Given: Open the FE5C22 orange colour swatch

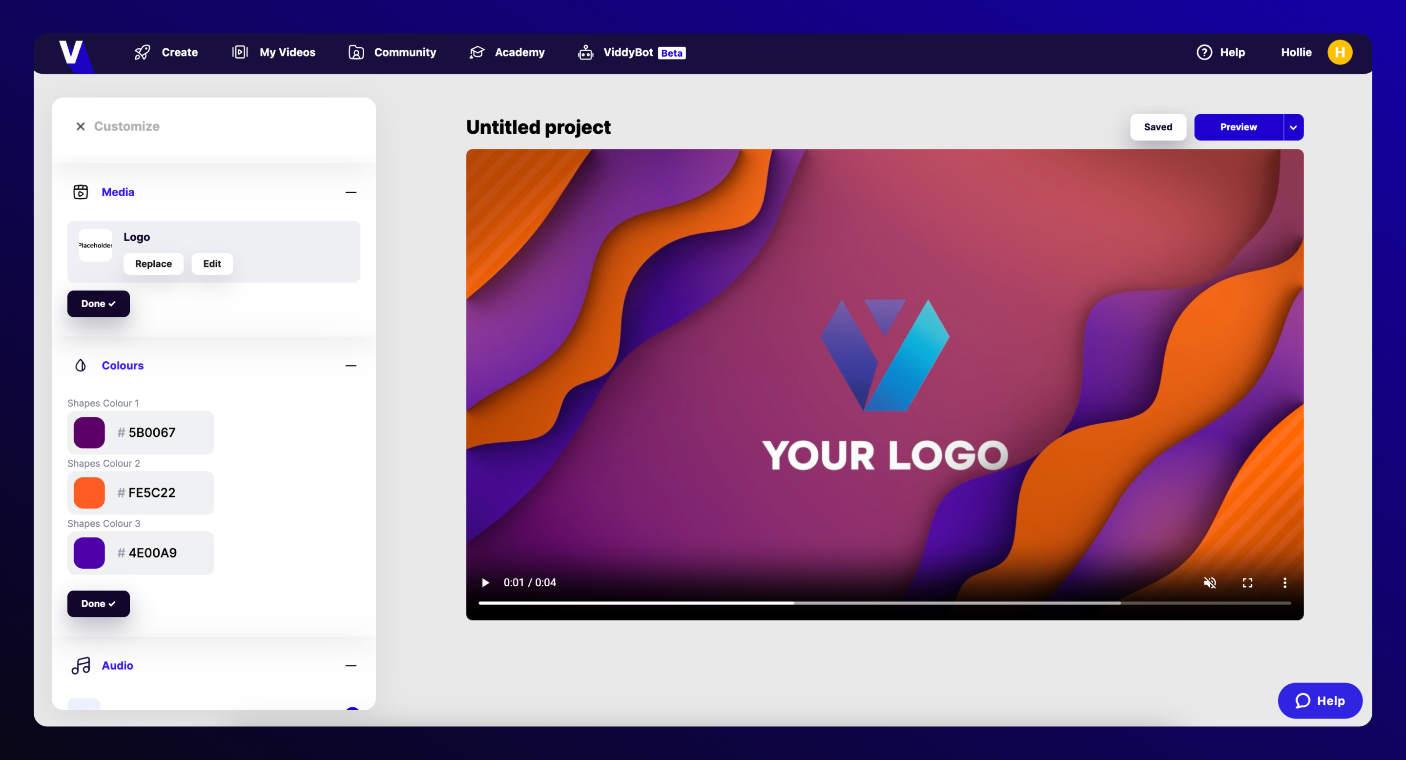Looking at the screenshot, I should [89, 493].
